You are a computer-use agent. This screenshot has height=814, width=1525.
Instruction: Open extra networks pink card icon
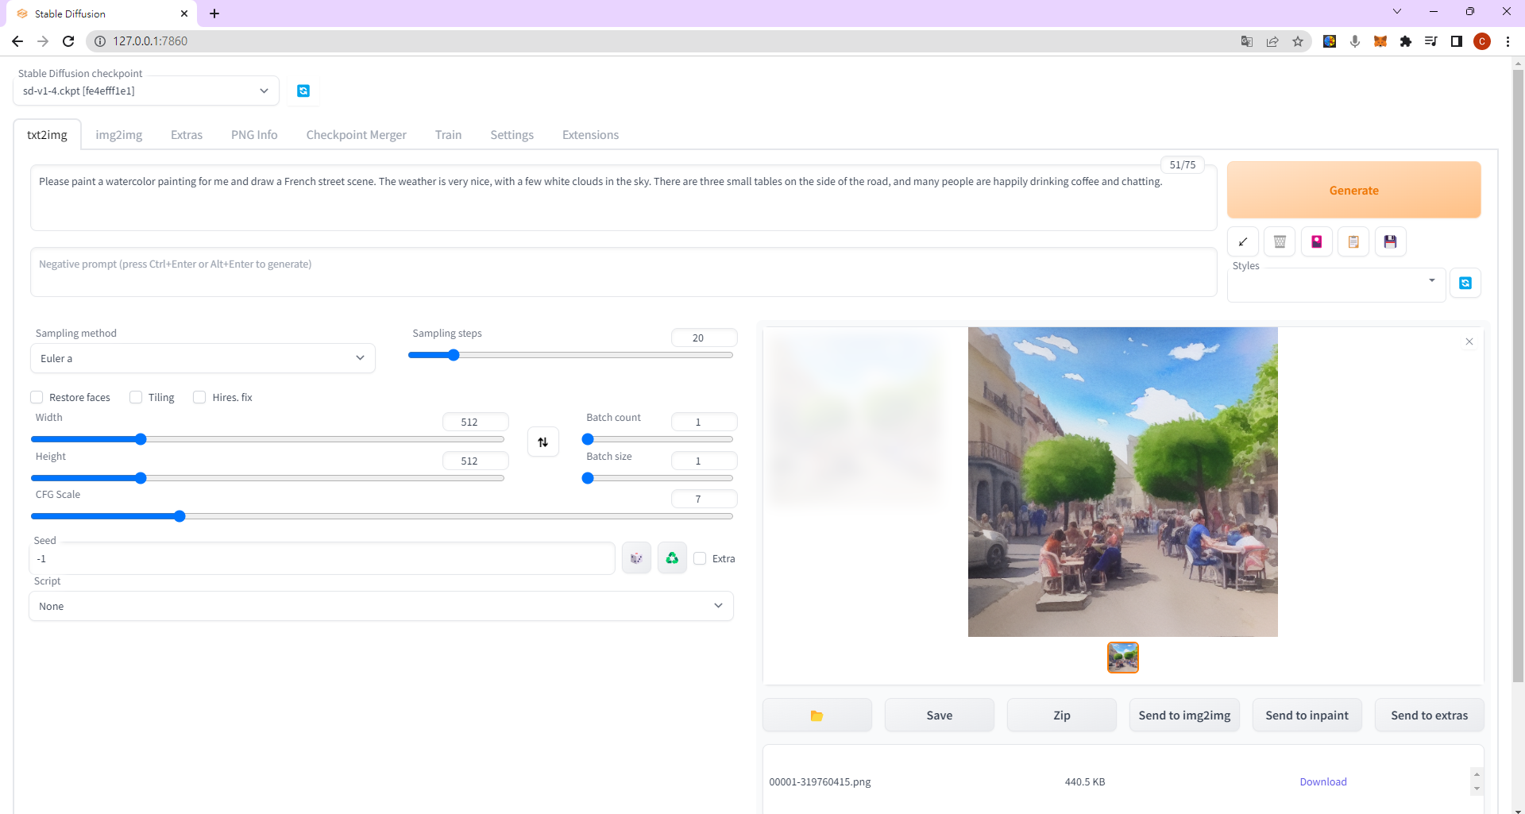[1316, 241]
